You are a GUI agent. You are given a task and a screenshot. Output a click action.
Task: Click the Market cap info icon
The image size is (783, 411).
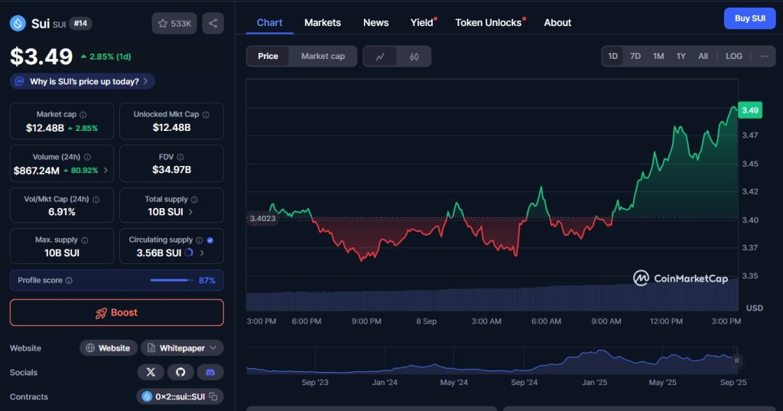pyautogui.click(x=83, y=115)
